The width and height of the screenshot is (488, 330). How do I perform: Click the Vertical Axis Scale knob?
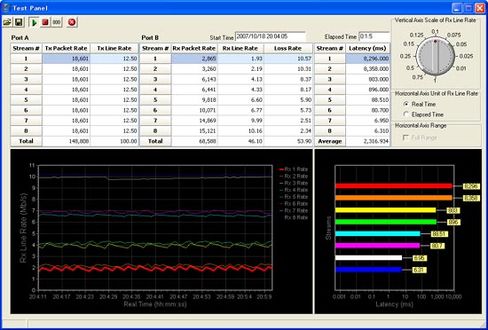click(436, 56)
